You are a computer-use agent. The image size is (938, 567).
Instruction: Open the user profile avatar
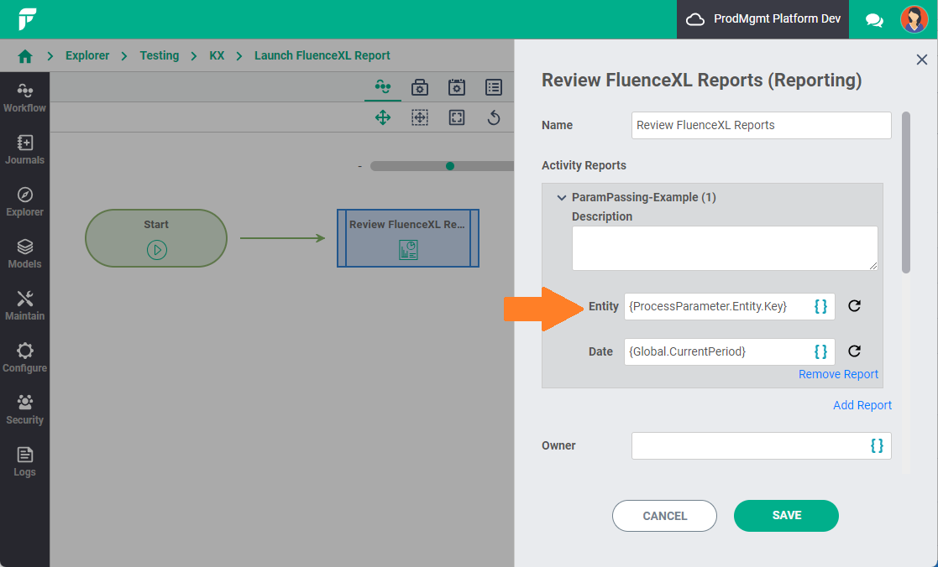tap(914, 19)
